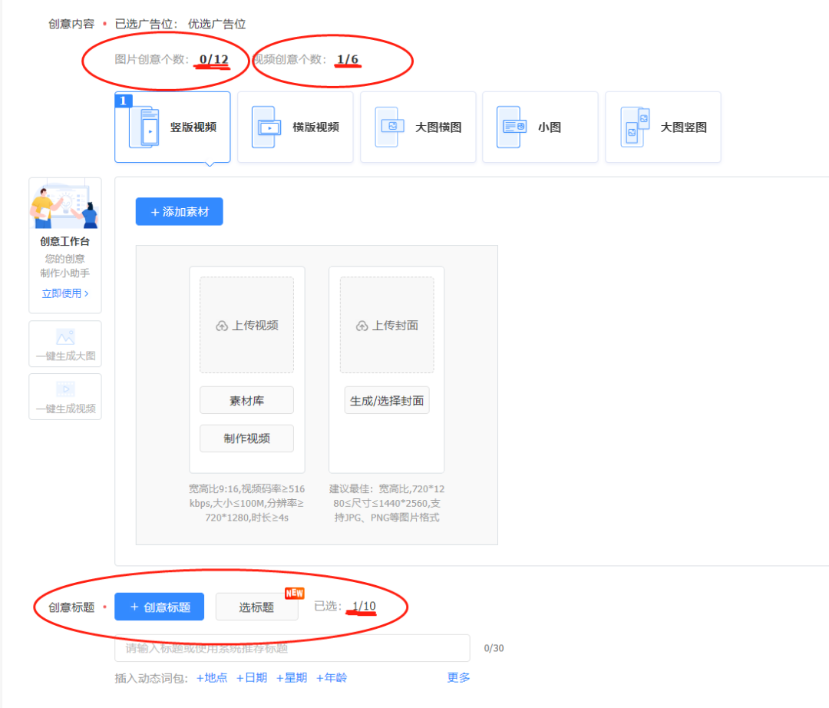Choose the 大图横图 format icon

pyautogui.click(x=389, y=127)
